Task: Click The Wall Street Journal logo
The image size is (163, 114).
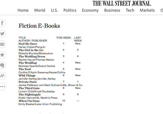Action: point(122,3)
